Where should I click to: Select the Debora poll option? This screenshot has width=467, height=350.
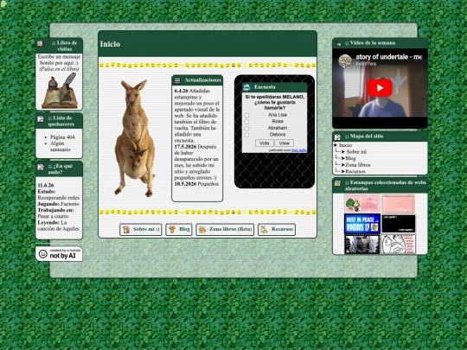point(246,135)
